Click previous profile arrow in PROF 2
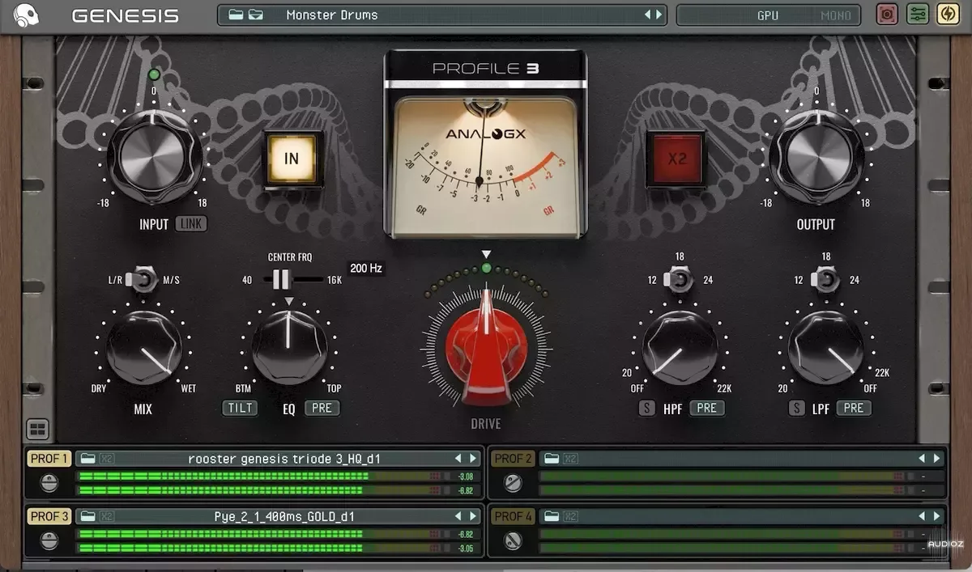The image size is (972, 572). (922, 459)
